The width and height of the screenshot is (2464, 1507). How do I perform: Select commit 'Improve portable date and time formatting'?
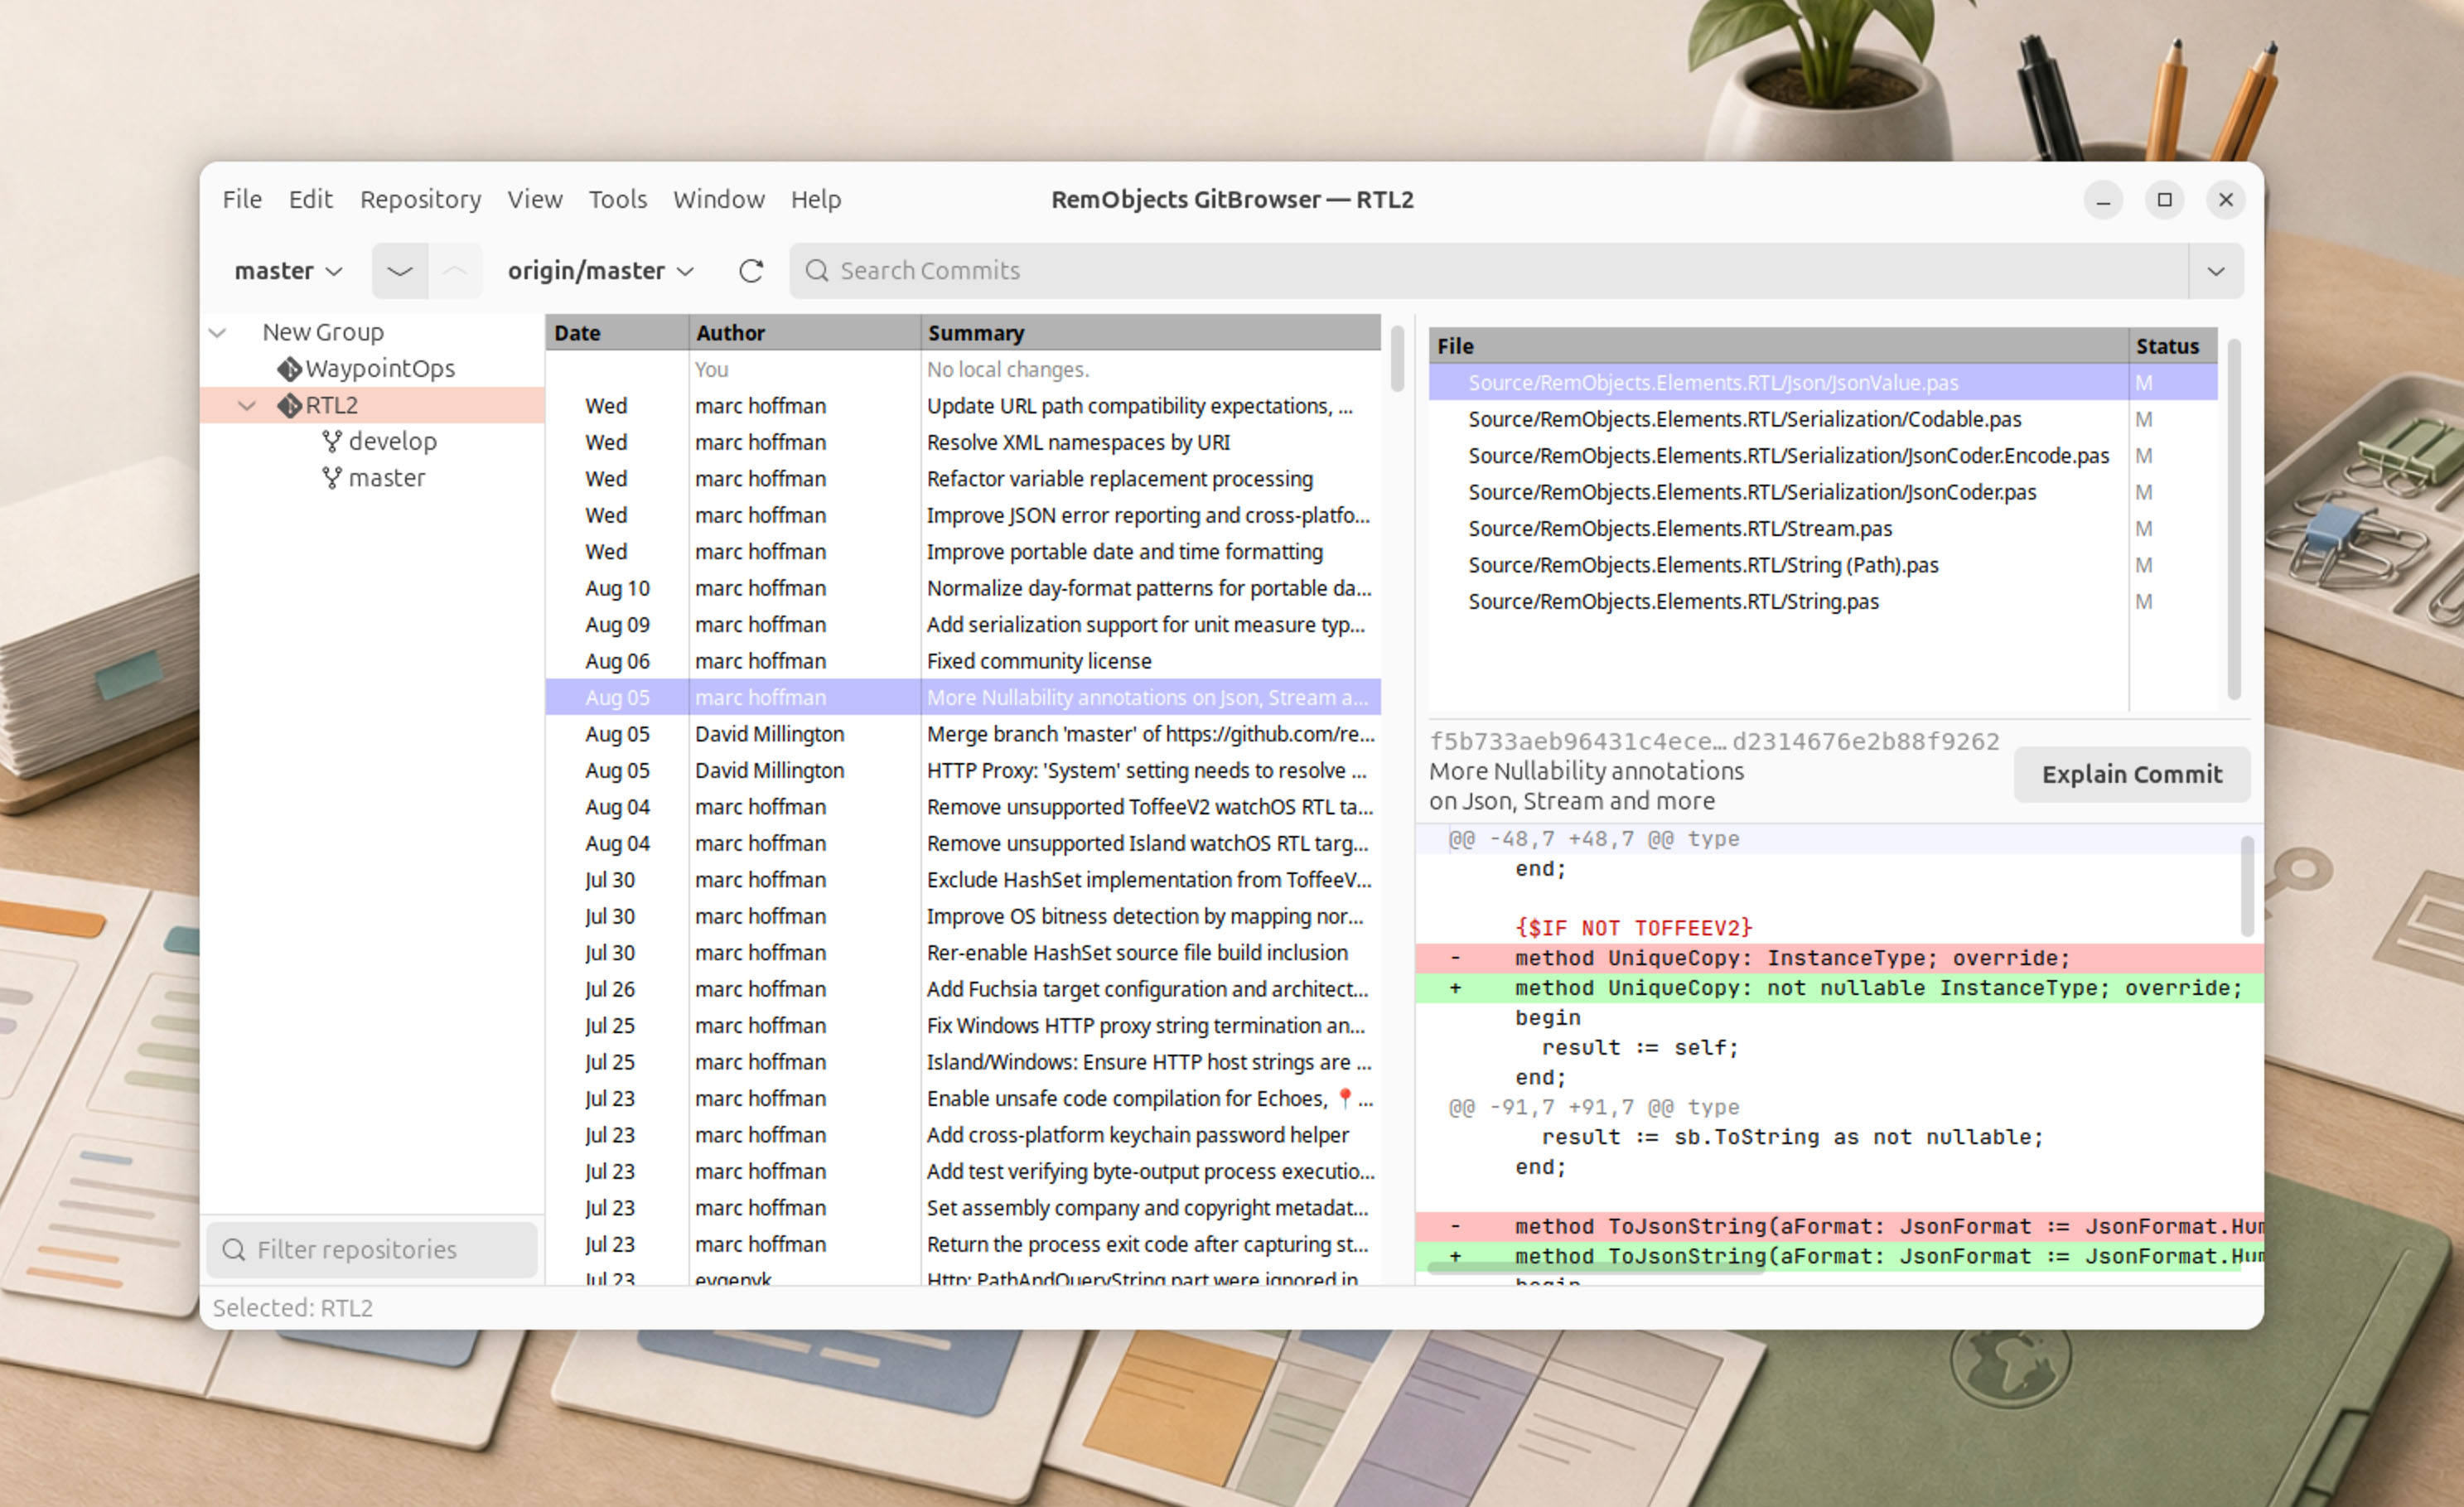click(963, 552)
